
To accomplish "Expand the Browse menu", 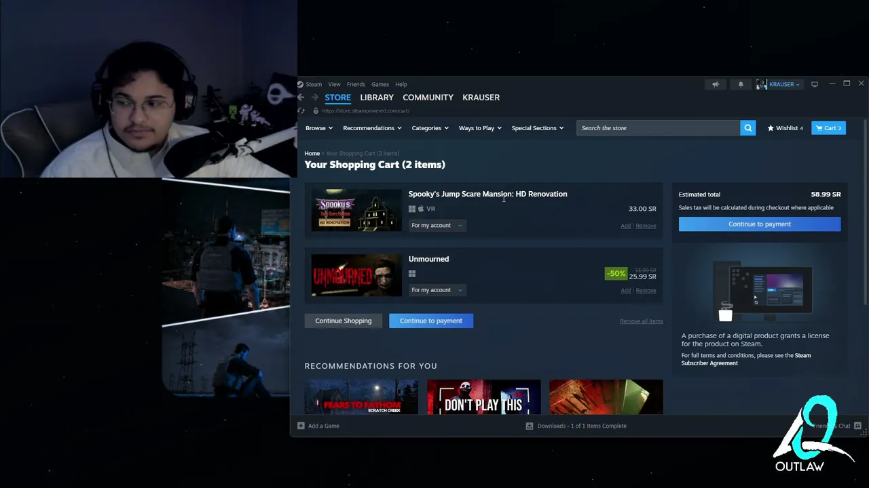I will pyautogui.click(x=319, y=128).
